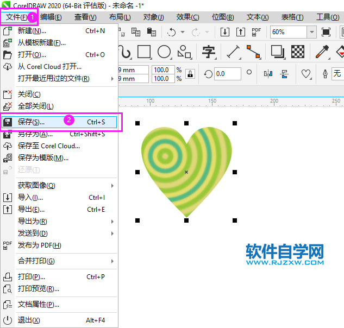Toggle the lock ratio button
The image size is (344, 328).
coord(190,74)
